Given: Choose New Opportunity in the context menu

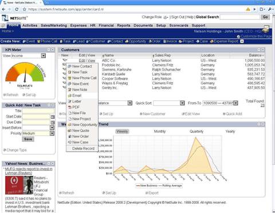Looking at the screenshot, I should pos(82,125).
